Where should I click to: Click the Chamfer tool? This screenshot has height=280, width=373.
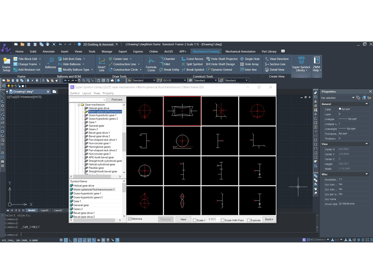tap(167, 59)
